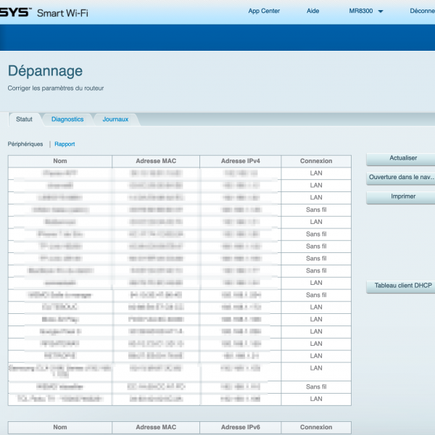
Task: Click Adresse MAC header in IPv6 table
Action: point(156,428)
